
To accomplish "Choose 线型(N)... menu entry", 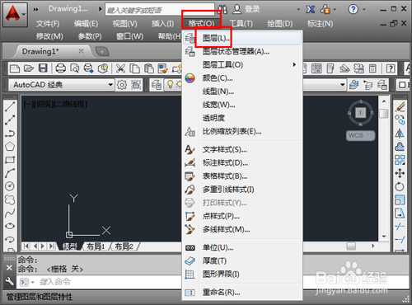I will (243, 91).
